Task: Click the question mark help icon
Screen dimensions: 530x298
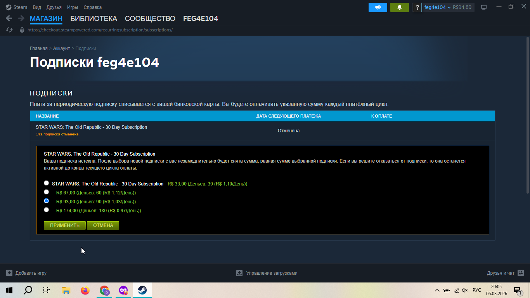Action: 417,7
